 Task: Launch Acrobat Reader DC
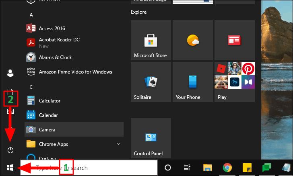click(x=74, y=43)
